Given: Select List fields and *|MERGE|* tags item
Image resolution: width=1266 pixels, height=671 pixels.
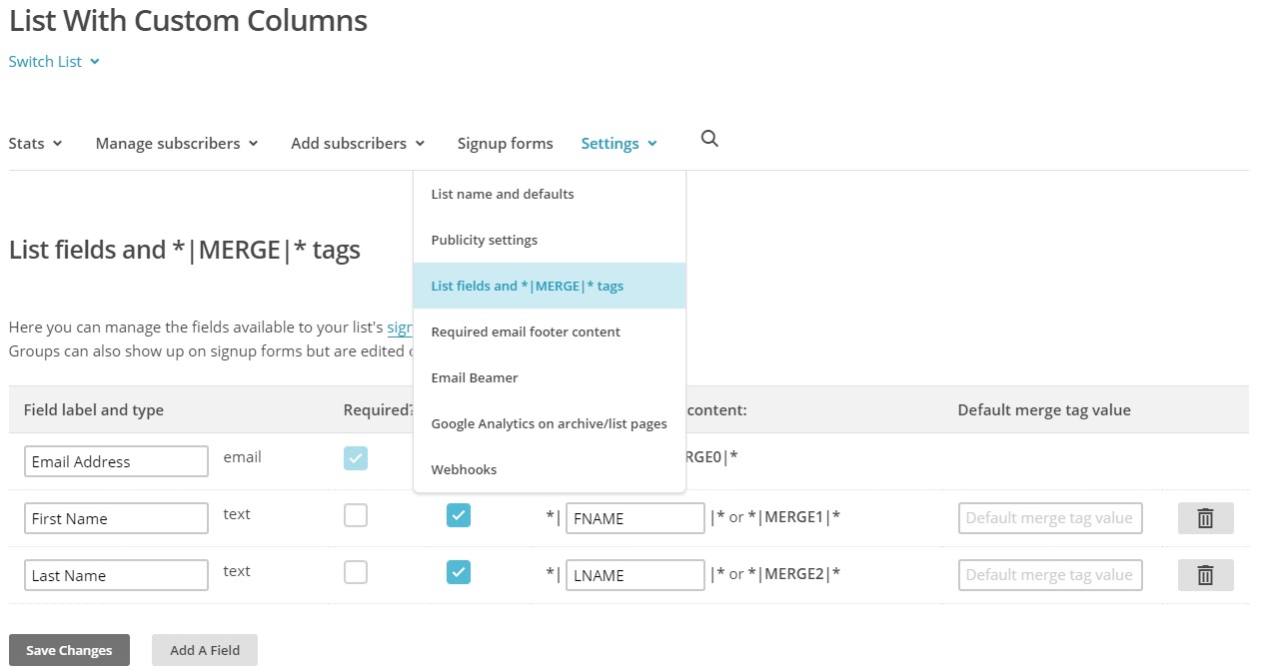Looking at the screenshot, I should (x=550, y=286).
